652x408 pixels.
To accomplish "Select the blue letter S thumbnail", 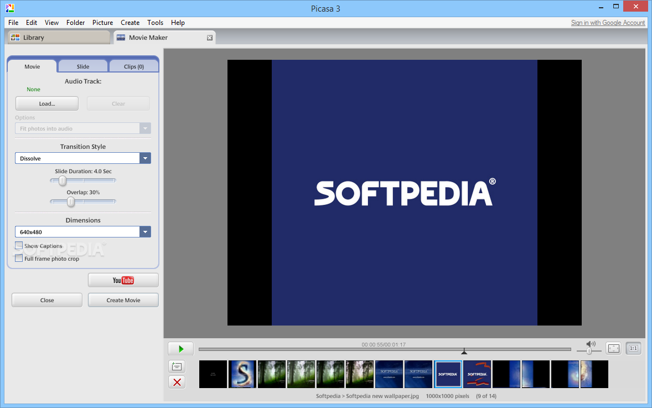I will click(242, 374).
